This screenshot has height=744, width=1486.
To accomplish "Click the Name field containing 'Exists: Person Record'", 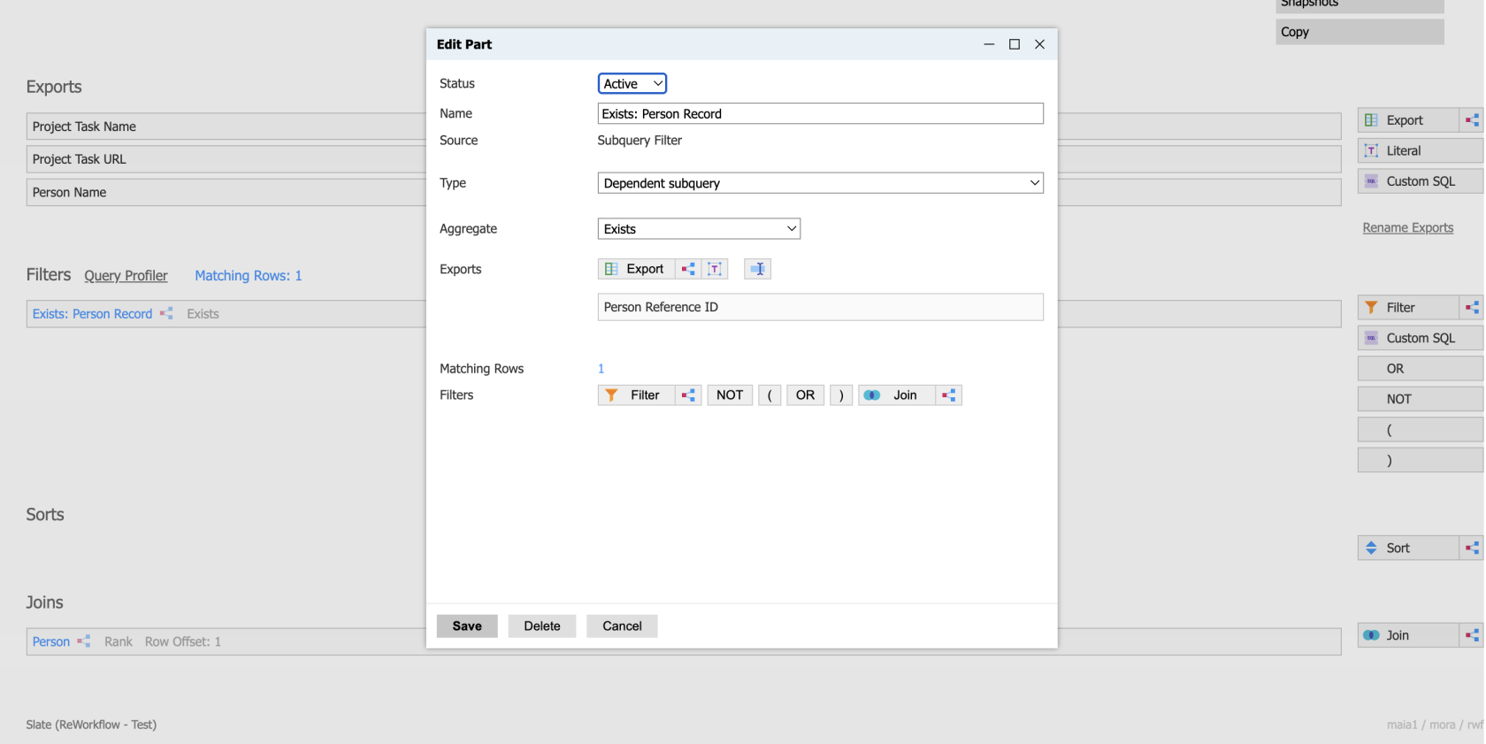I will coord(821,114).
